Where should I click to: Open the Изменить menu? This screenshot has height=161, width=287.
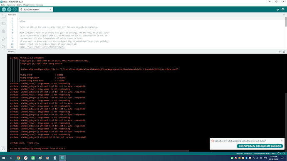[x=11, y=5]
